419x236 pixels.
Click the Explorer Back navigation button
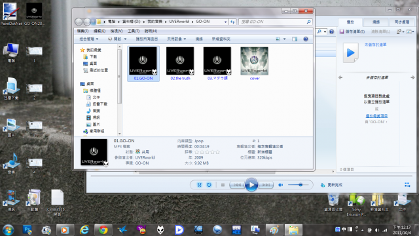[79, 22]
